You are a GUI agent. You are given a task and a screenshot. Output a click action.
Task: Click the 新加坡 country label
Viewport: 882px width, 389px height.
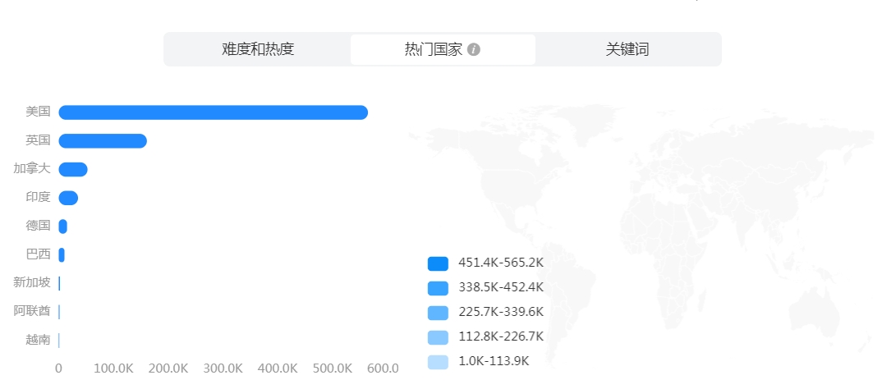(x=32, y=283)
